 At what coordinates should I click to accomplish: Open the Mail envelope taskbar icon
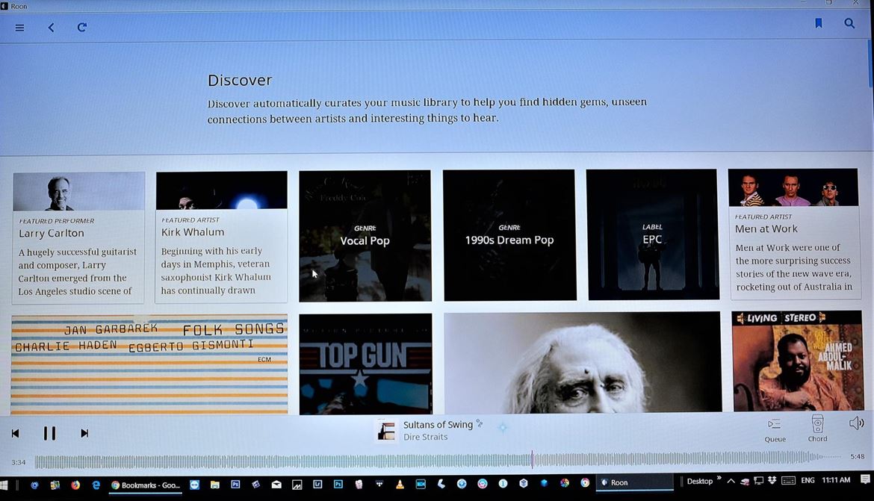pos(276,485)
